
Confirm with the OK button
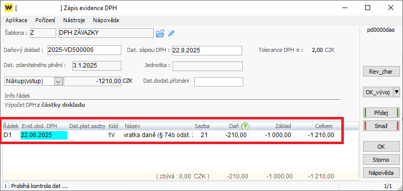click(x=382, y=147)
